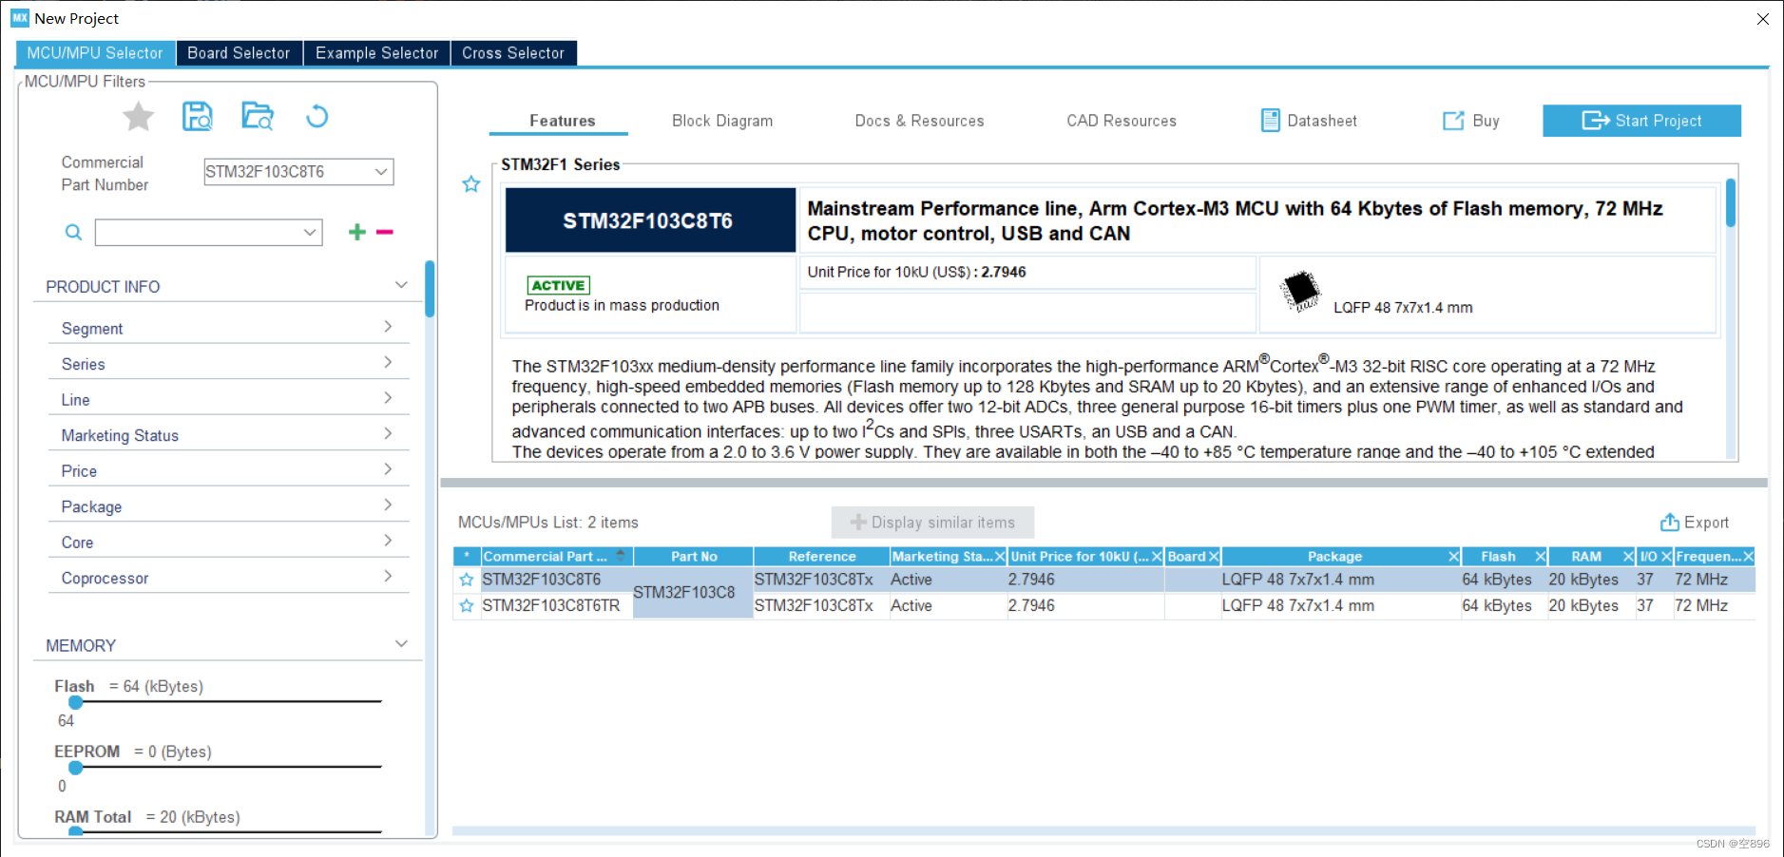
Task: Favorite STM32F103C8T6 via star beside series panel
Action: click(x=470, y=184)
